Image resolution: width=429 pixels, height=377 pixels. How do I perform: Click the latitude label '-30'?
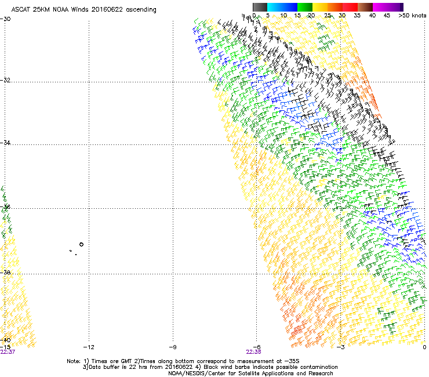coord(5,19)
